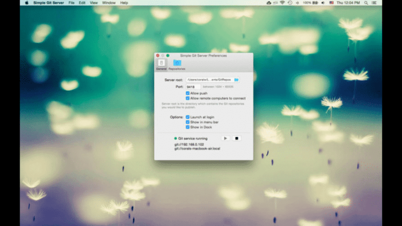Screen dimensions: 402x226
Task: Click the eject icon in menu bar
Action: pyautogui.click(x=297, y=3)
